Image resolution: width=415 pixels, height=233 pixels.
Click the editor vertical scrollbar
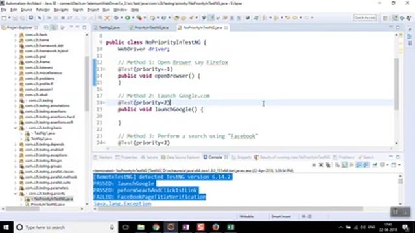[x=396, y=84]
